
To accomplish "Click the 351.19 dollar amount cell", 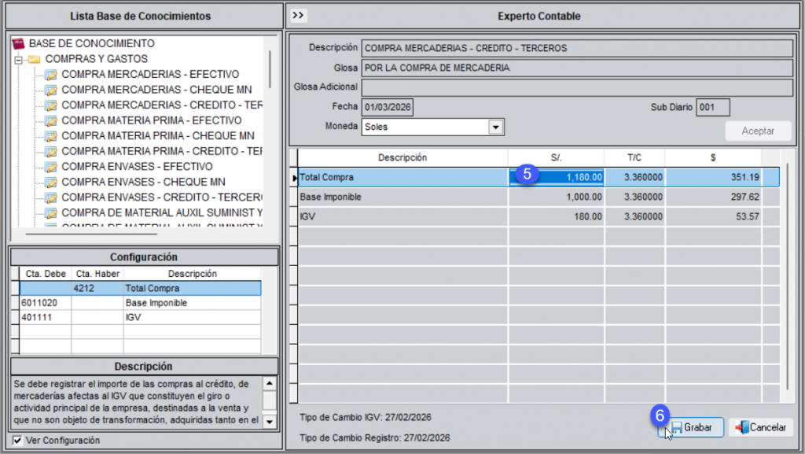I will pos(714,177).
